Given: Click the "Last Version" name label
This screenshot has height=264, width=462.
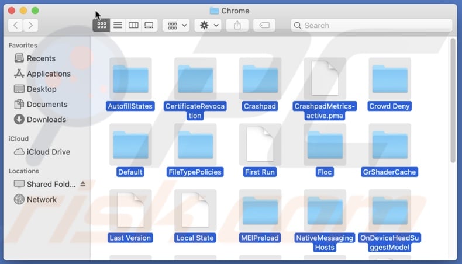Looking at the screenshot, I should pyautogui.click(x=130, y=238).
